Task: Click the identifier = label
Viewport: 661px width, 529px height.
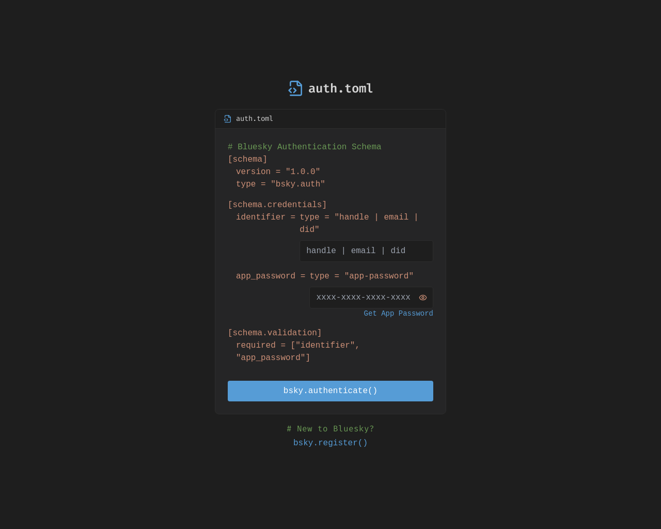Action: [x=265, y=217]
